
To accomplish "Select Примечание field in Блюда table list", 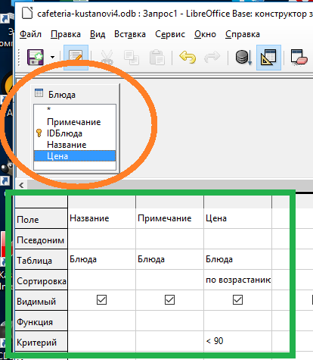I will point(75,122).
